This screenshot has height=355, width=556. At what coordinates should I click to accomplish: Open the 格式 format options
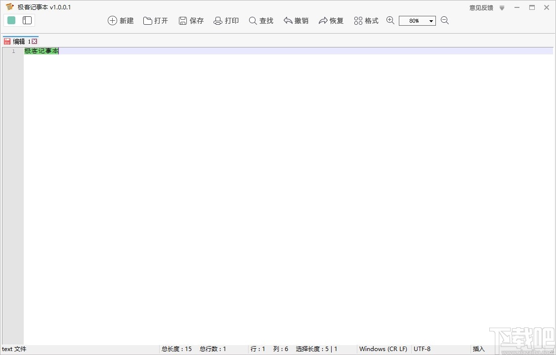coord(366,21)
